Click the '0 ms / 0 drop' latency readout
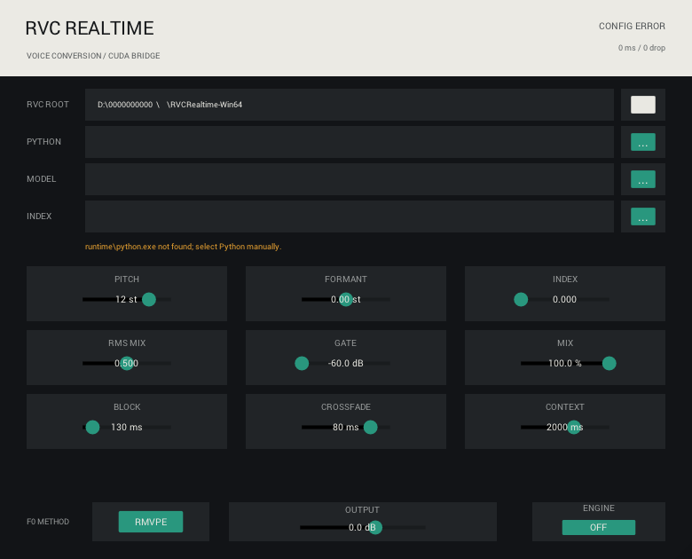The height and width of the screenshot is (559, 692). 641,48
